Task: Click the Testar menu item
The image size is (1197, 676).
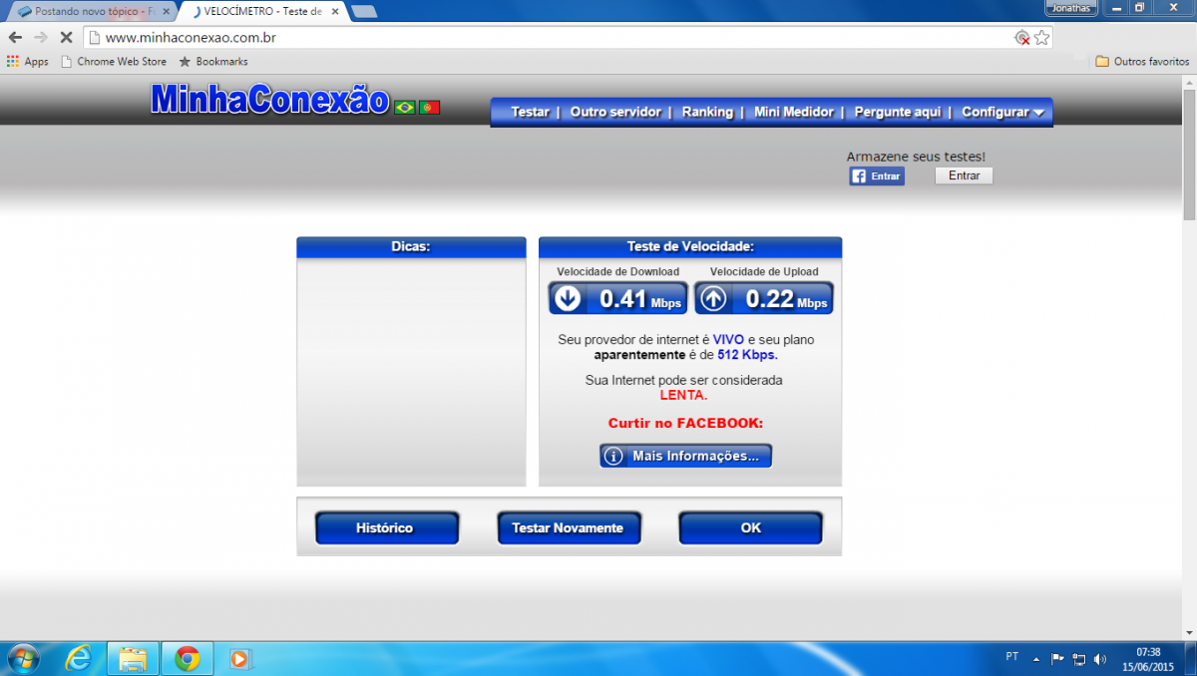Action: 530,112
